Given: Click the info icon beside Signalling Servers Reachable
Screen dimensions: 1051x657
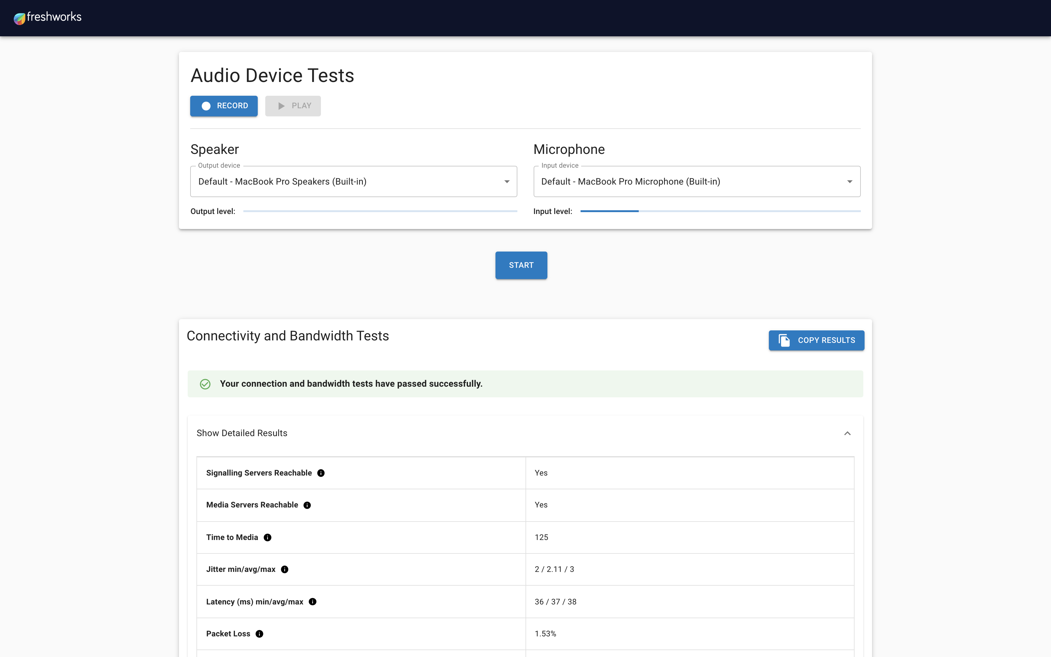Looking at the screenshot, I should click(321, 473).
